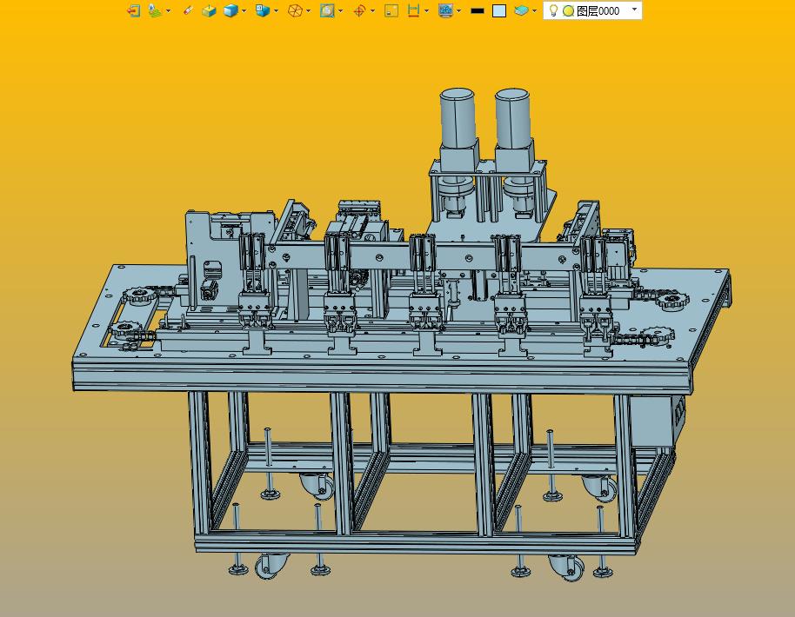This screenshot has width=795, height=617.
Task: Click the blue cube view orientation icon
Action: (x=262, y=10)
